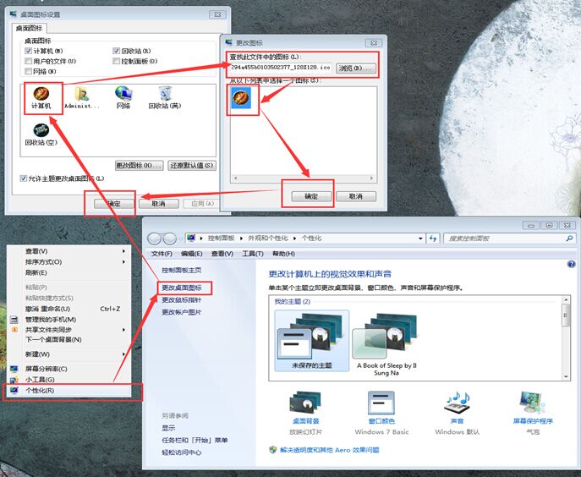Open the 帮助(H) menu

pyautogui.click(x=283, y=254)
